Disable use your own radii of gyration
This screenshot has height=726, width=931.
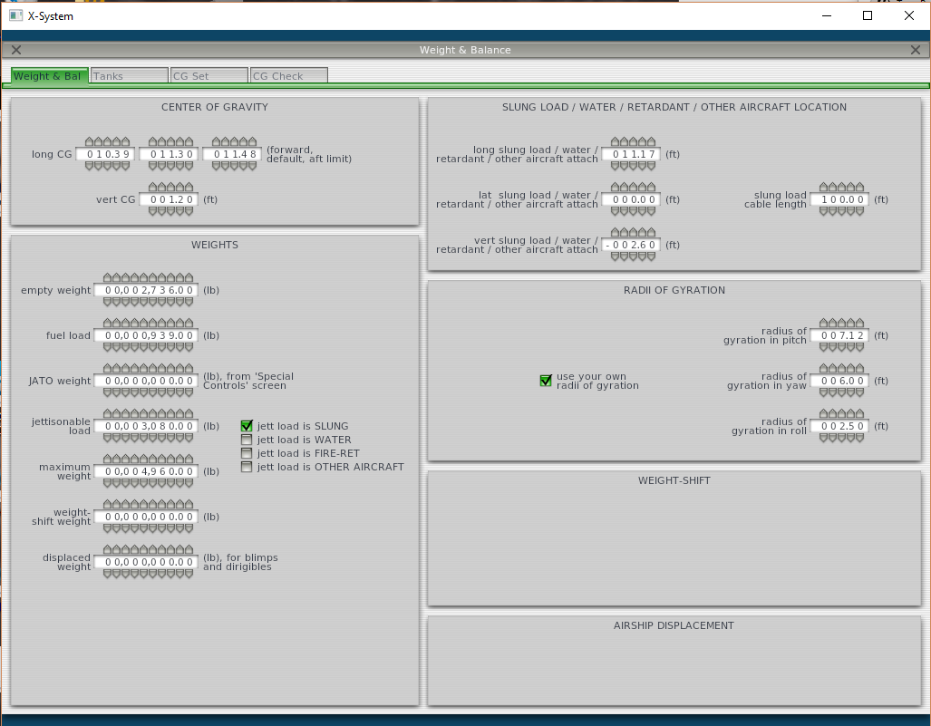pyautogui.click(x=546, y=381)
